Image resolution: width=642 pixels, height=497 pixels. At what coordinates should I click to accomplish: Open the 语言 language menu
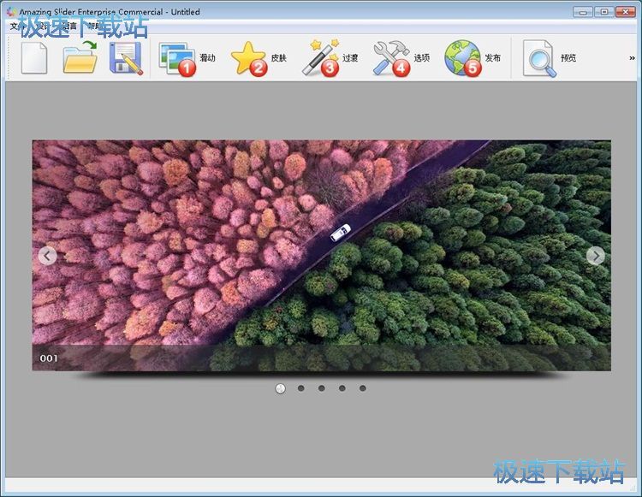click(x=68, y=27)
